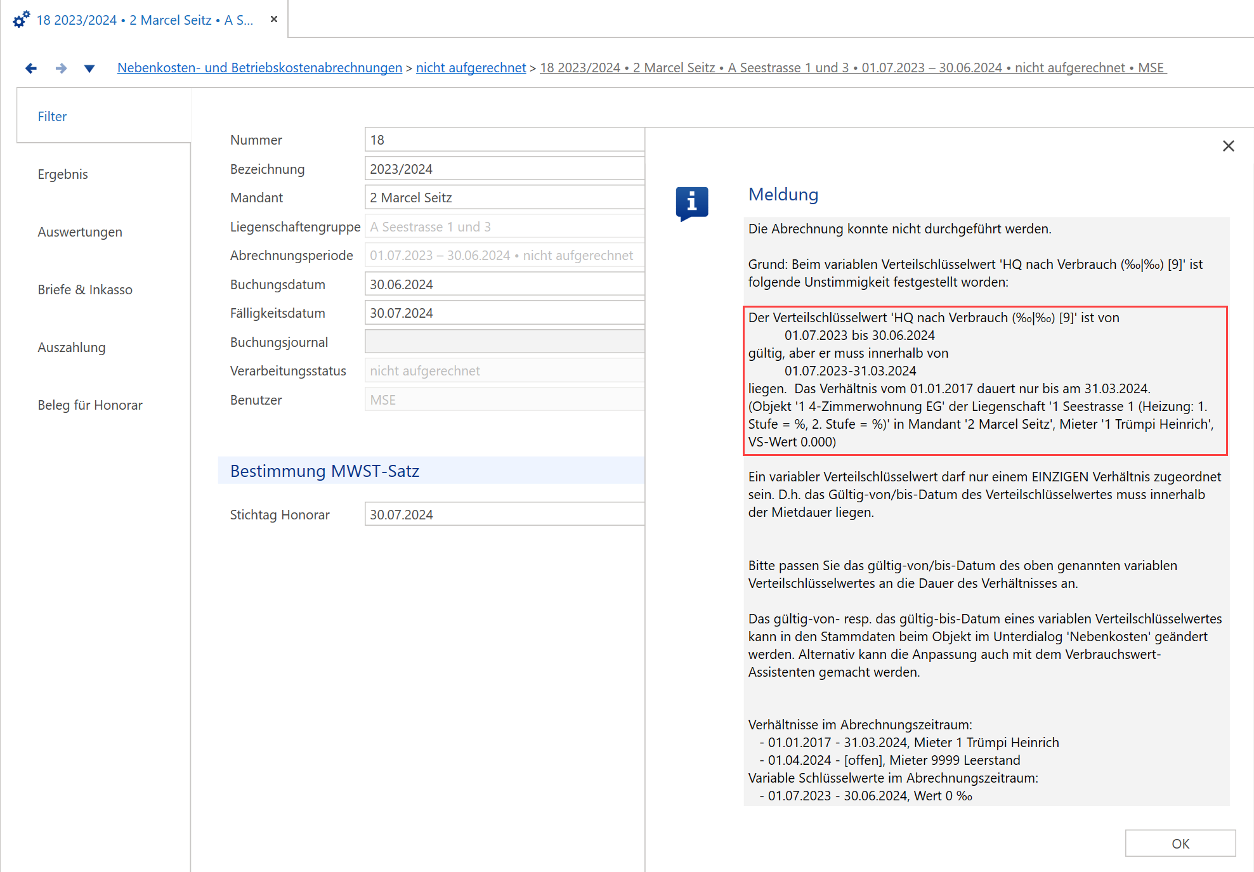Click the Meldung dialog title
1254x872 pixels.
(783, 195)
